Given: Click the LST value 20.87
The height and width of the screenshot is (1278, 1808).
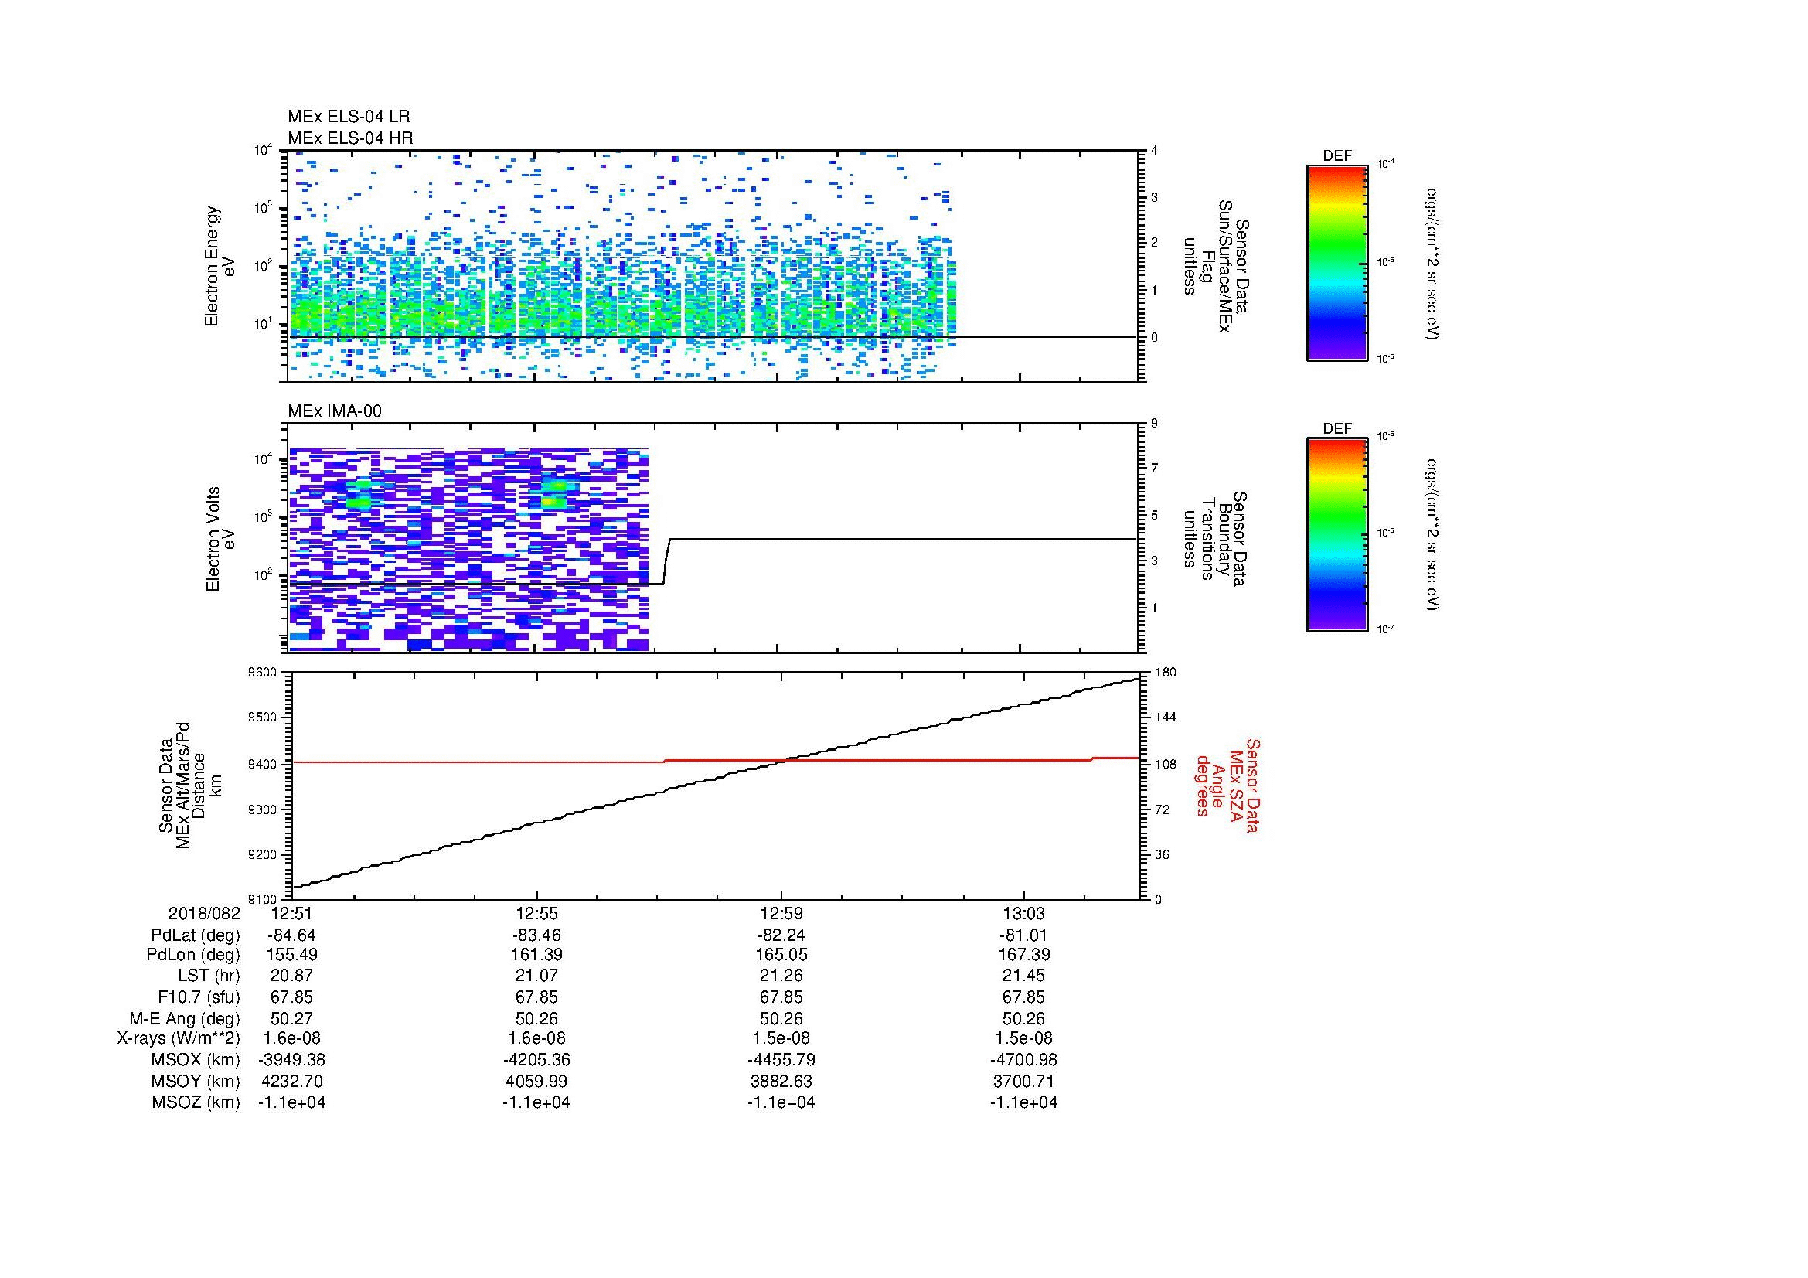Looking at the screenshot, I should pyautogui.click(x=291, y=976).
